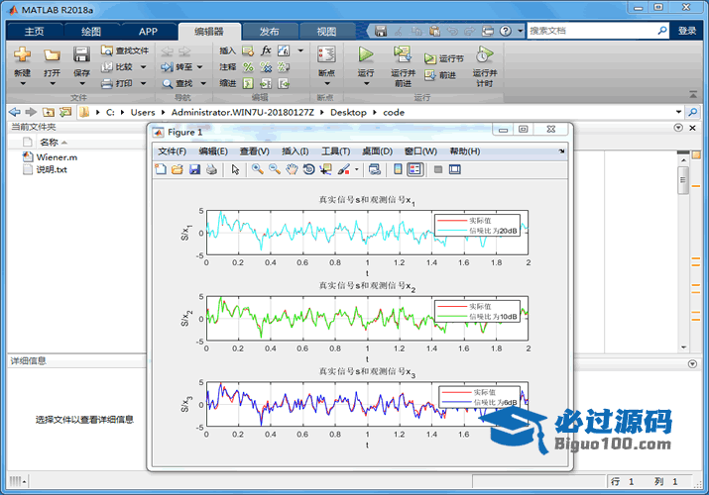Toggle Figure 1 data cursor tool
709x495 pixels.
(325, 169)
